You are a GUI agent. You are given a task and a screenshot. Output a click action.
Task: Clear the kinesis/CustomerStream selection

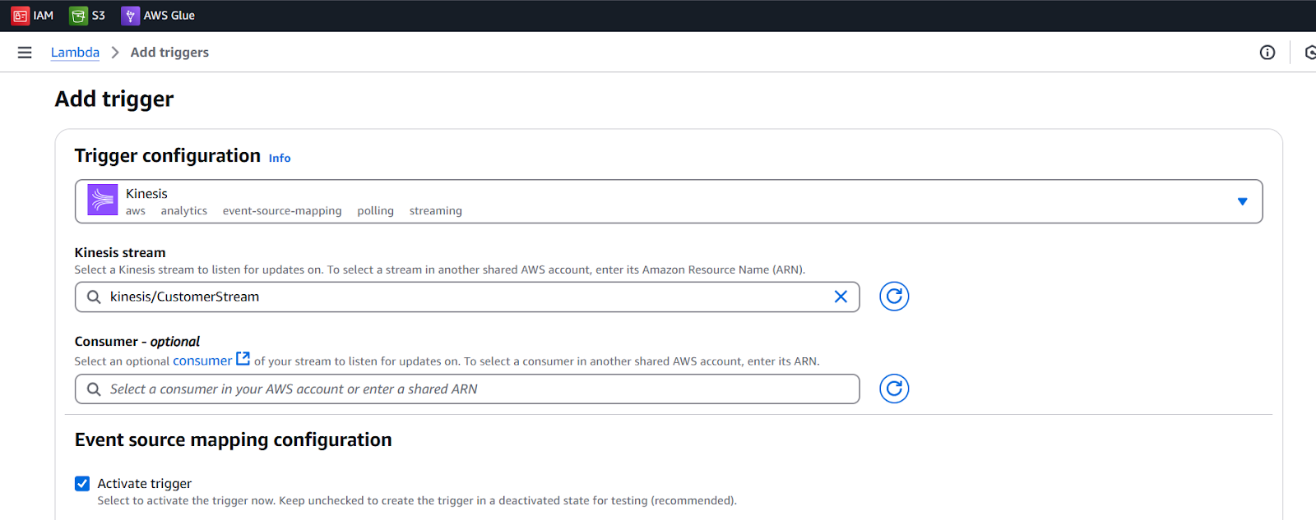(841, 297)
